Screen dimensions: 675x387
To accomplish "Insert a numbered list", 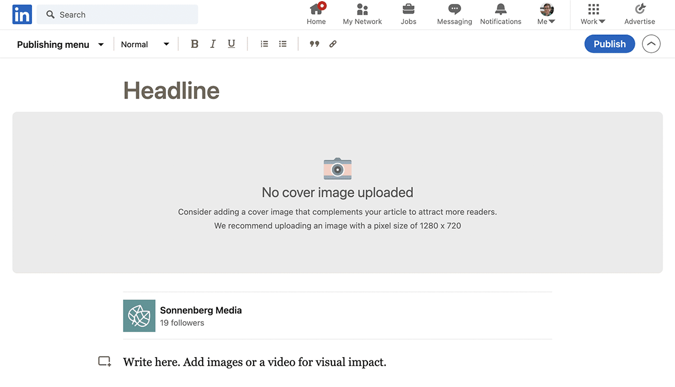I will tap(264, 44).
